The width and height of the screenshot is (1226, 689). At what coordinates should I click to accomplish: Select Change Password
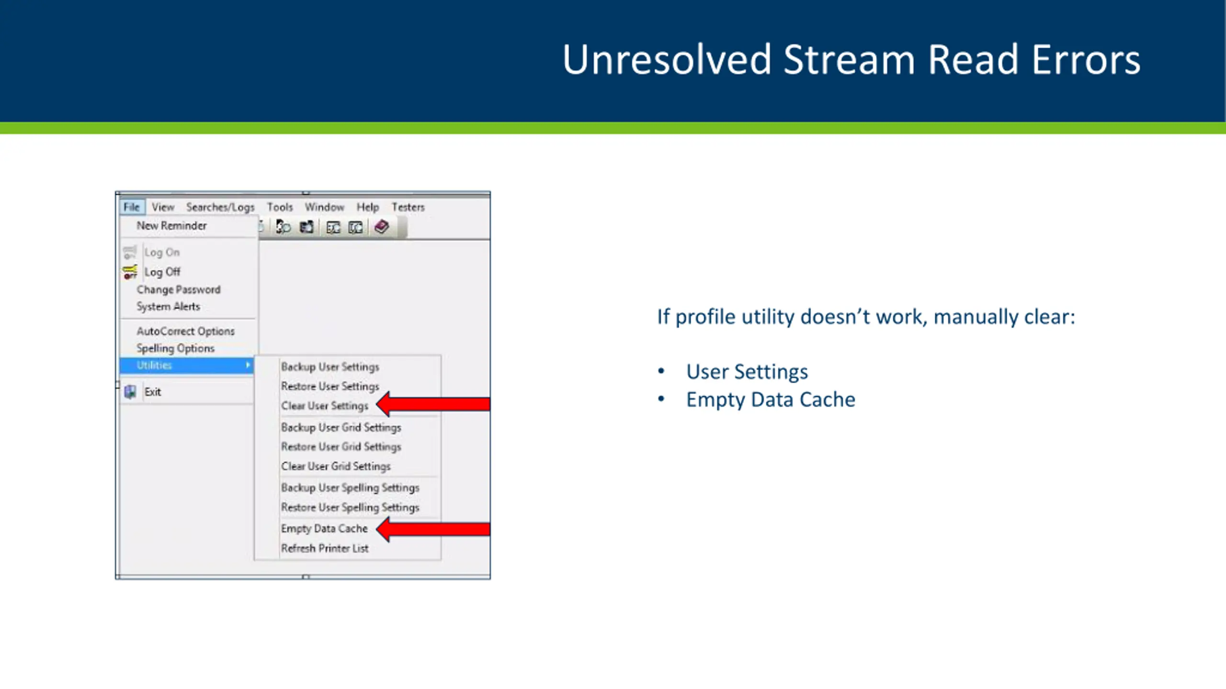coord(178,289)
